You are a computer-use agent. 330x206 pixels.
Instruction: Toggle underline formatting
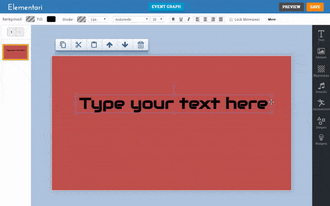tap(181, 19)
